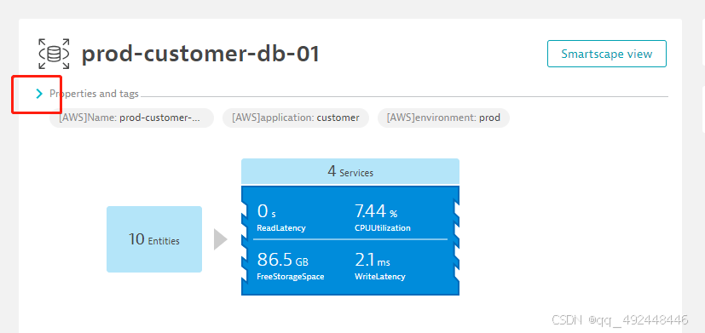Viewport: 705px width, 333px height.
Task: Click the FreeStorageSpace 86.5 GB metric
Action: tap(291, 267)
